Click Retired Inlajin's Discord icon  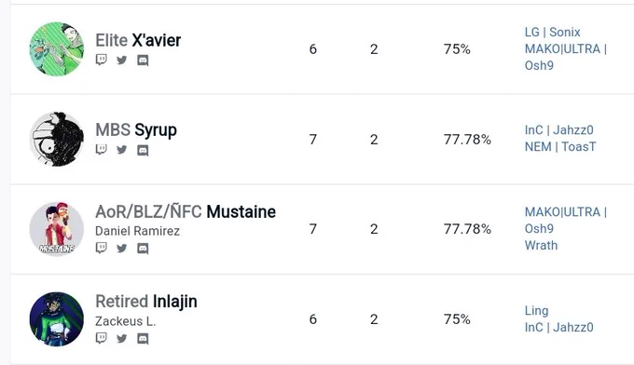pyautogui.click(x=143, y=339)
